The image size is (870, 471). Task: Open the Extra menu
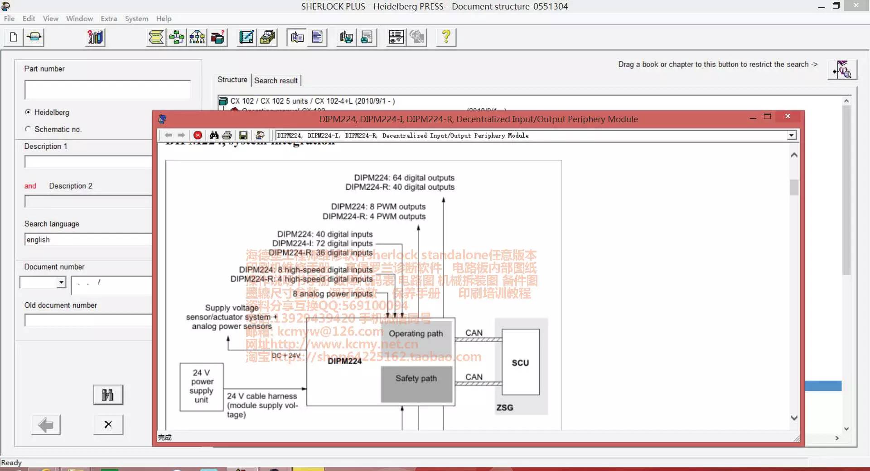[109, 19]
